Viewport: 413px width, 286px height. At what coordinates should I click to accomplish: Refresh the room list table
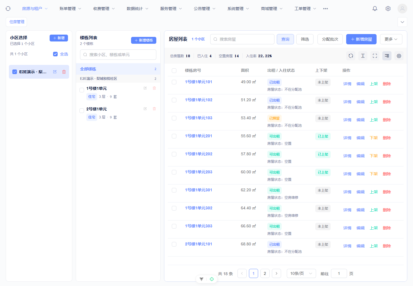(351, 56)
